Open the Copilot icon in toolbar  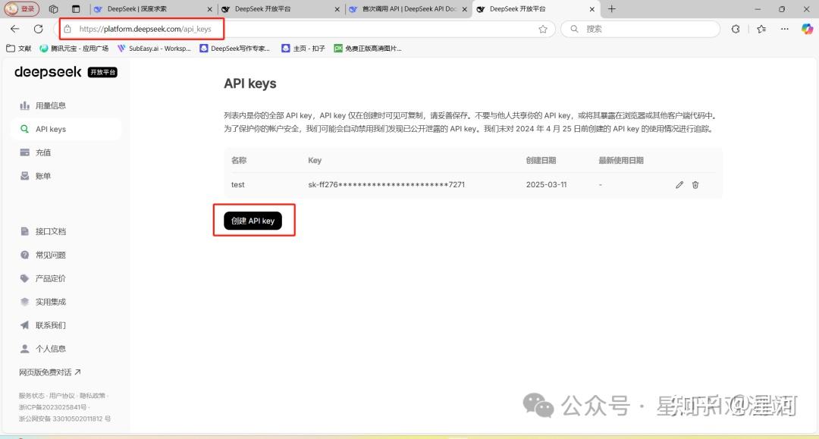click(x=807, y=30)
